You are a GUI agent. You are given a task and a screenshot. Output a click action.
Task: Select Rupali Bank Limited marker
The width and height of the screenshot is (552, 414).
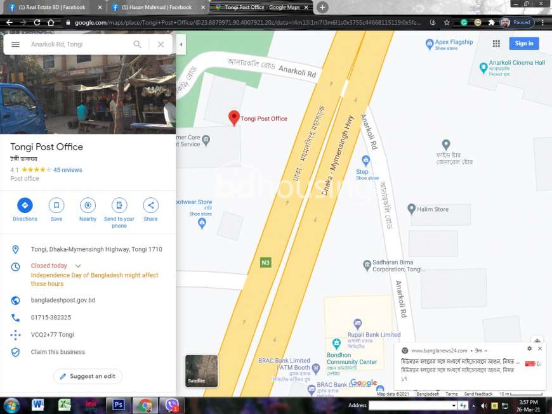point(357,323)
